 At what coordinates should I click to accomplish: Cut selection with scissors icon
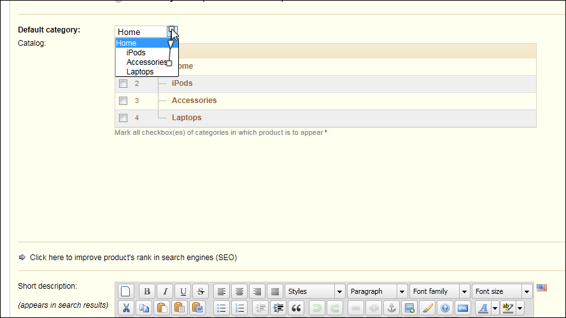click(x=126, y=308)
